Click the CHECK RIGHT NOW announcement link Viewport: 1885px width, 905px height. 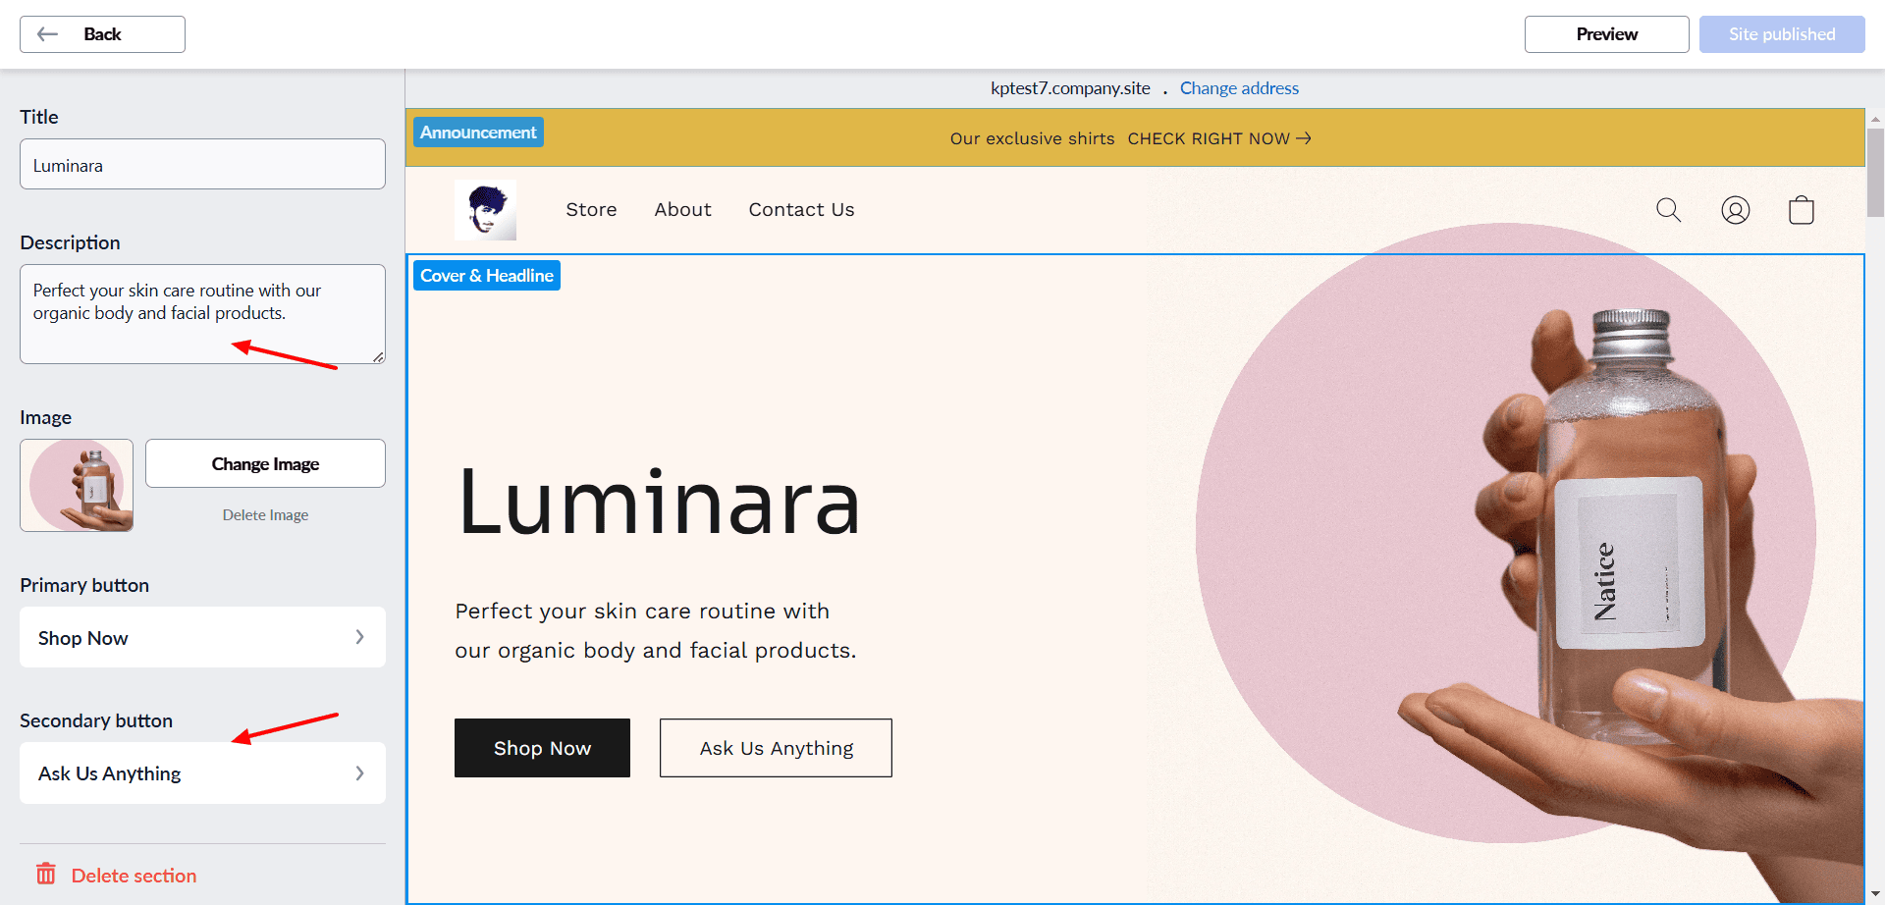pos(1218,138)
